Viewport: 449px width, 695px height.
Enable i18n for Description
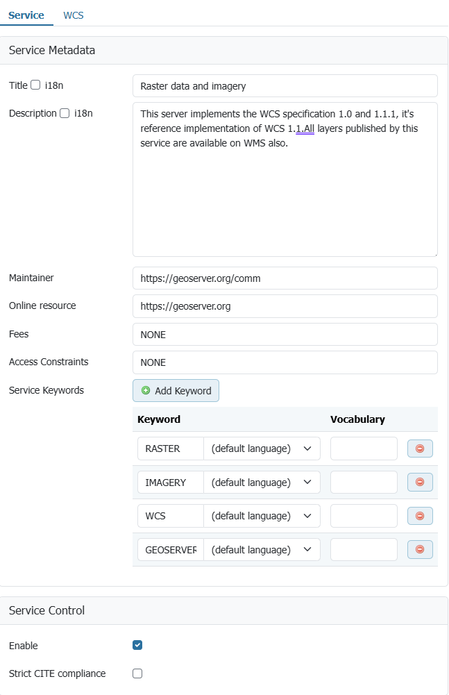click(x=65, y=113)
